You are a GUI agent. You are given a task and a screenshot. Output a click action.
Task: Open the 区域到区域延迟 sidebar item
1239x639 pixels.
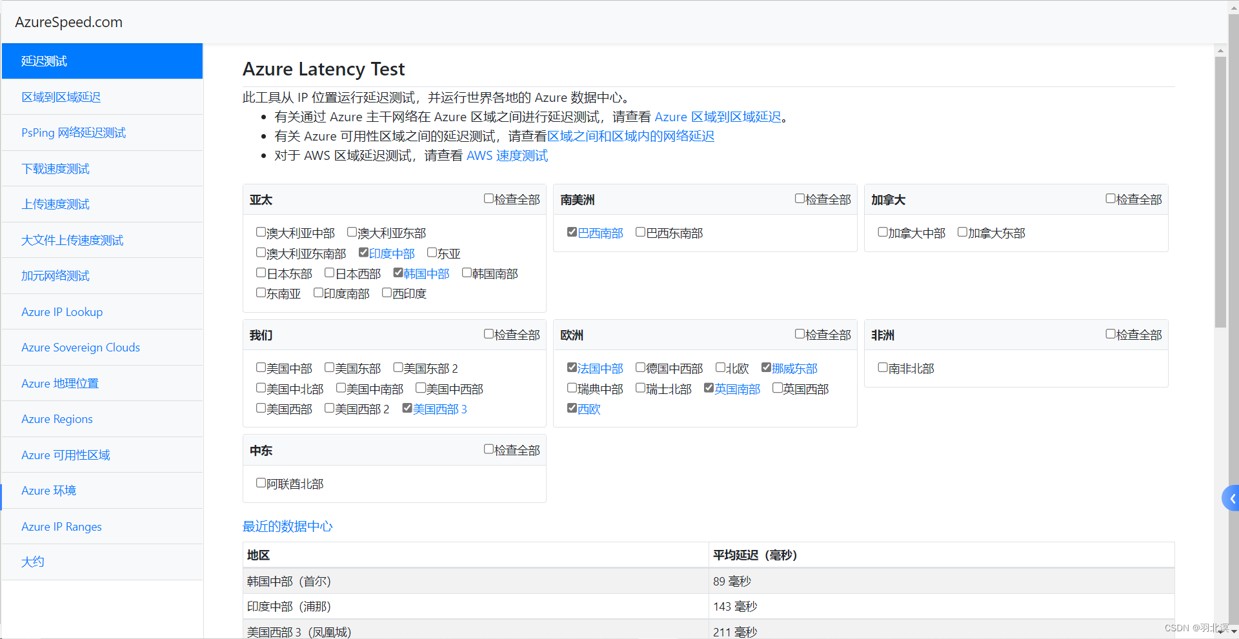point(103,97)
